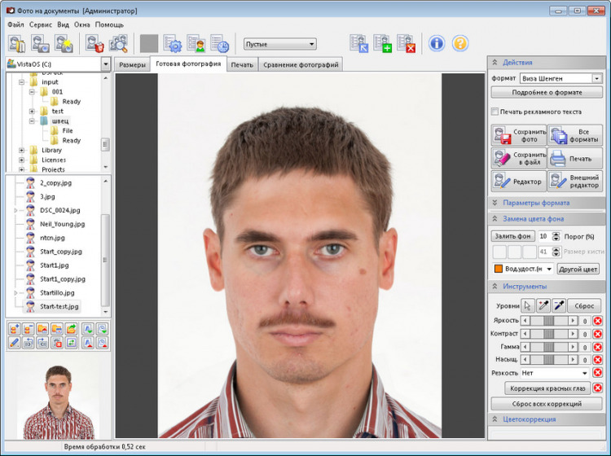Click the 'Сохранить фото' save icon button
Image resolution: width=611 pixels, height=456 pixels.
518,135
